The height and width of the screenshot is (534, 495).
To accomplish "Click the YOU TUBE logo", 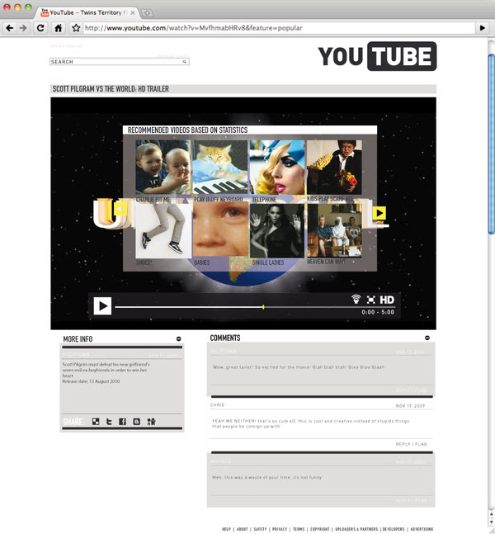I will [x=377, y=56].
